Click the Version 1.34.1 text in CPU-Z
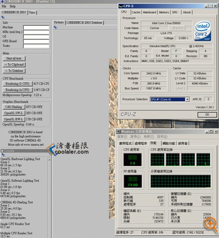The image size is (219, 238). click(x=205, y=107)
